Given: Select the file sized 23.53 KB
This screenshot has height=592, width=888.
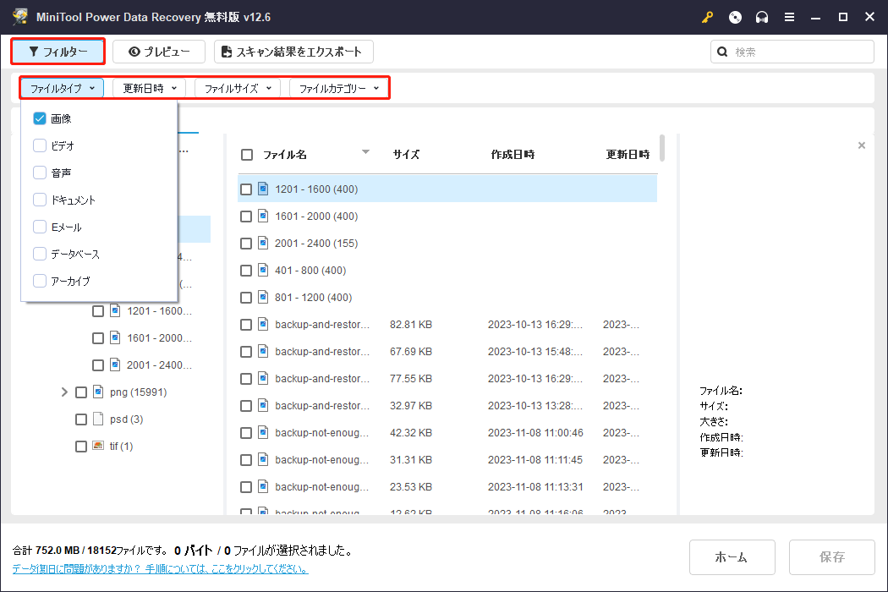Looking at the screenshot, I should pyautogui.click(x=447, y=486).
